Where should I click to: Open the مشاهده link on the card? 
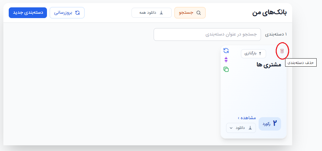point(247,118)
